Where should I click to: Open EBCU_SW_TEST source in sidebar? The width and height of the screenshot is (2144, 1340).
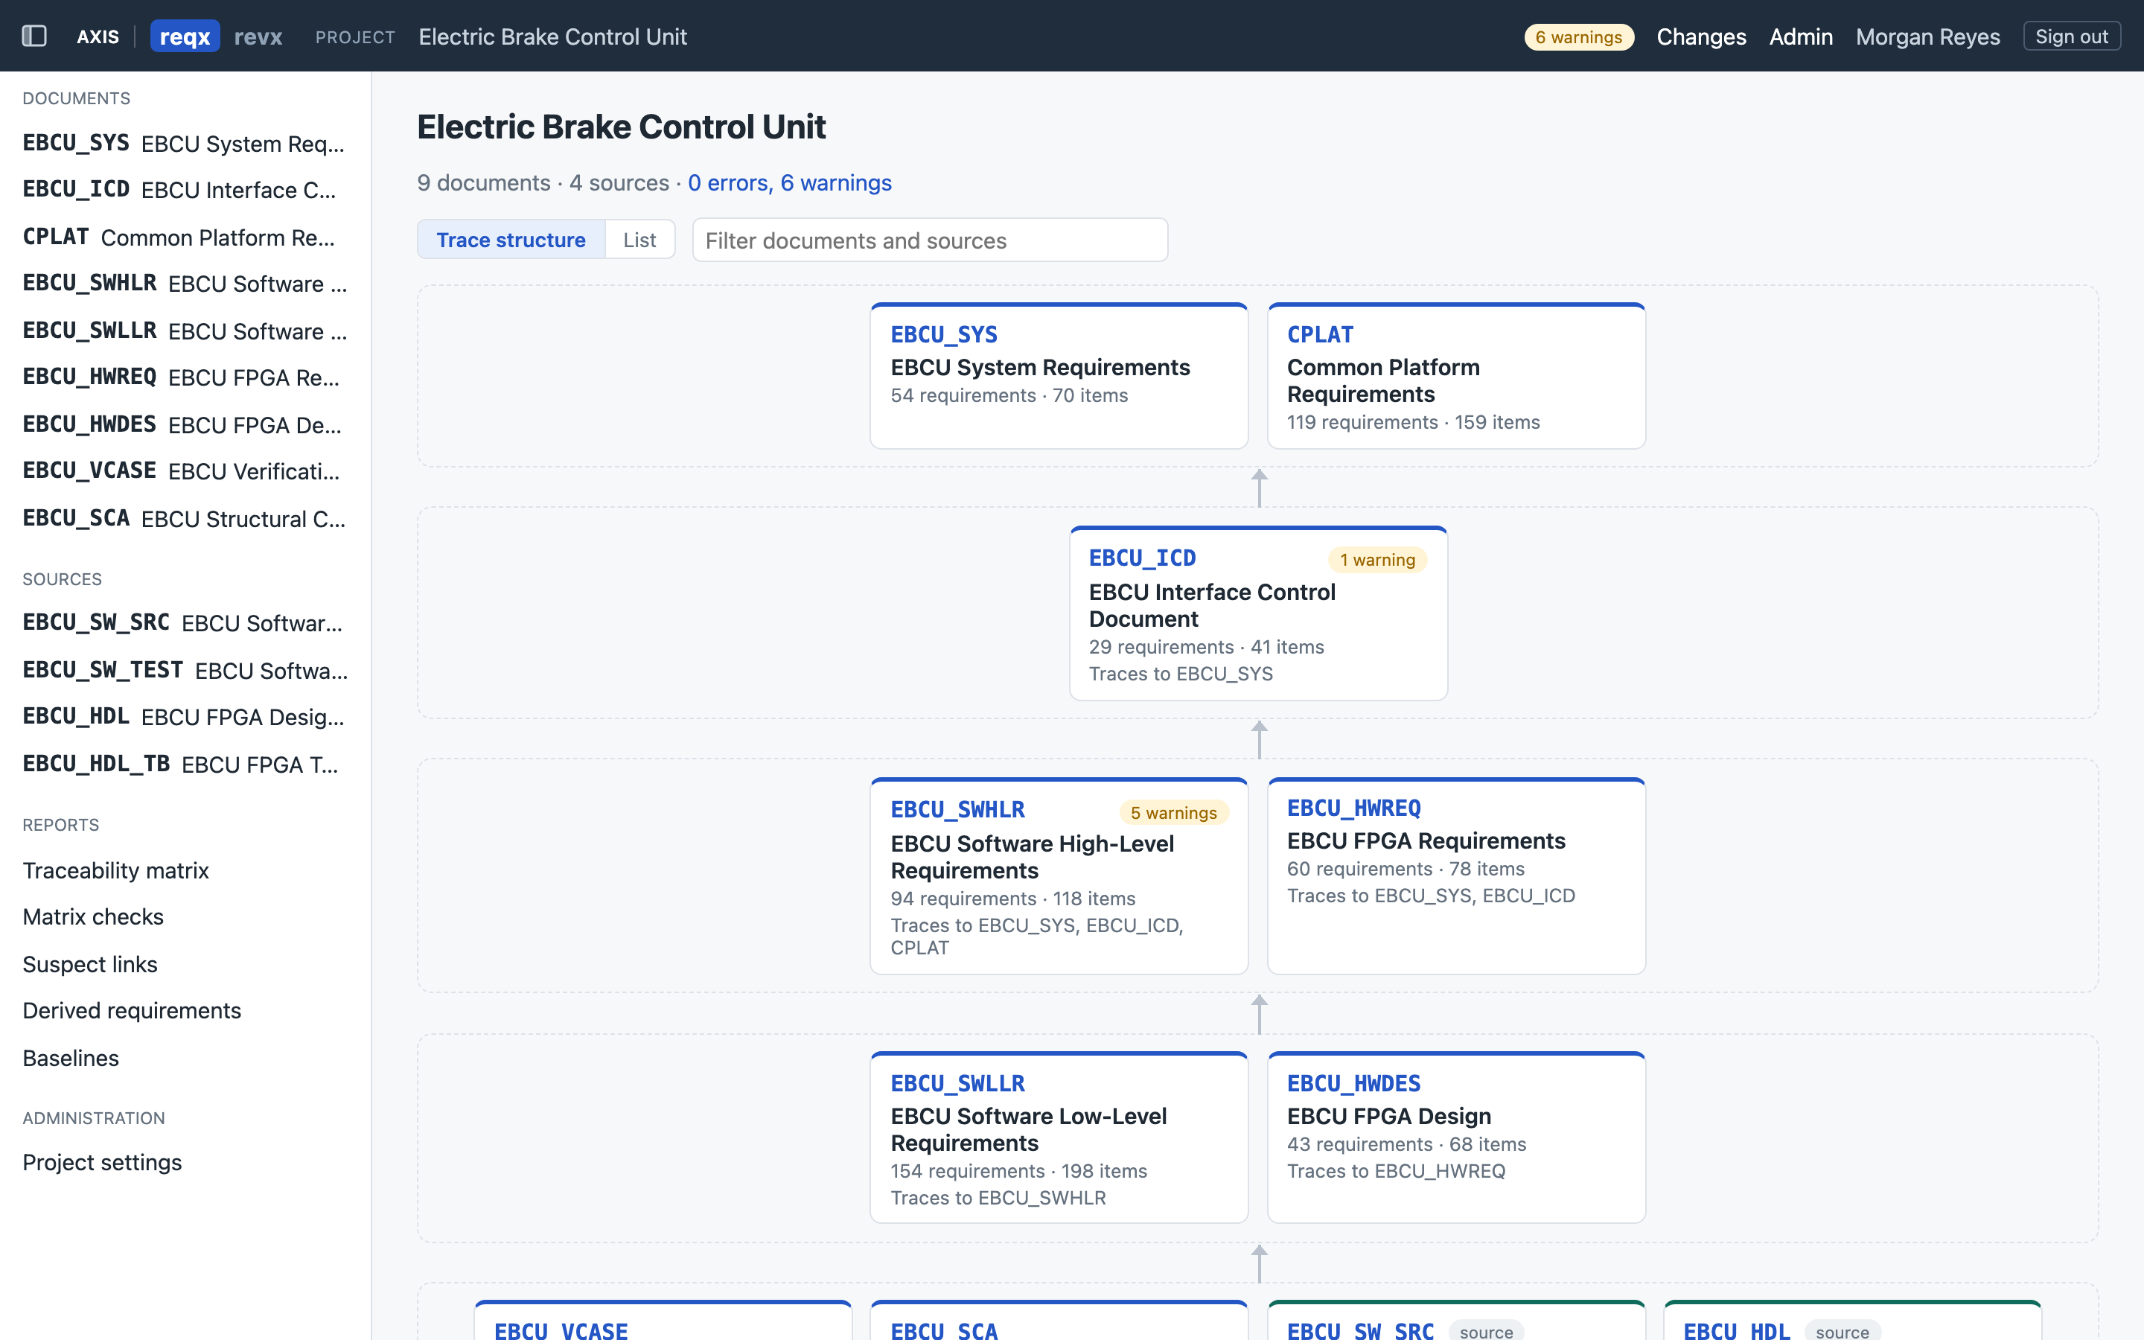(185, 670)
